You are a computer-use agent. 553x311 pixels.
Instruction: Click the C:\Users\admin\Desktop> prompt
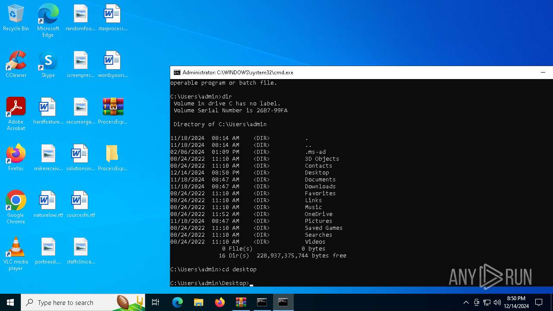pyautogui.click(x=210, y=283)
